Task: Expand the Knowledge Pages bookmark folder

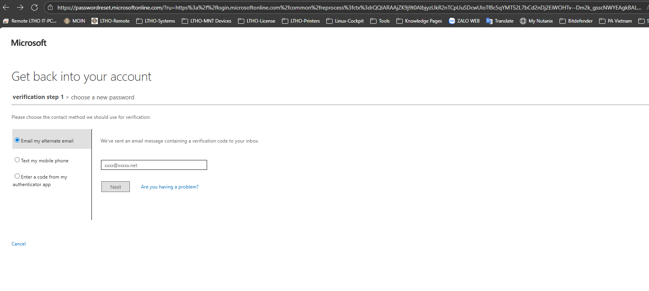Action: click(x=419, y=21)
